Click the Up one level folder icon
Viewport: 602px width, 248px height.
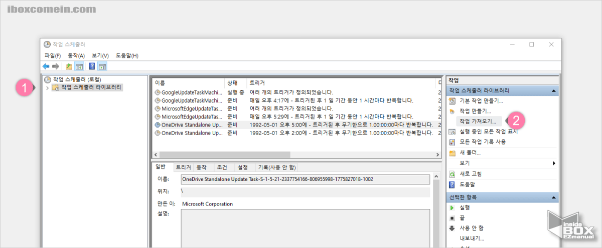tap(69, 66)
